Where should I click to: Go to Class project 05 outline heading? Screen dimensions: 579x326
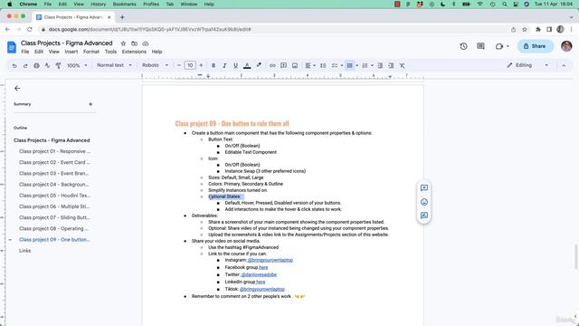coord(54,196)
